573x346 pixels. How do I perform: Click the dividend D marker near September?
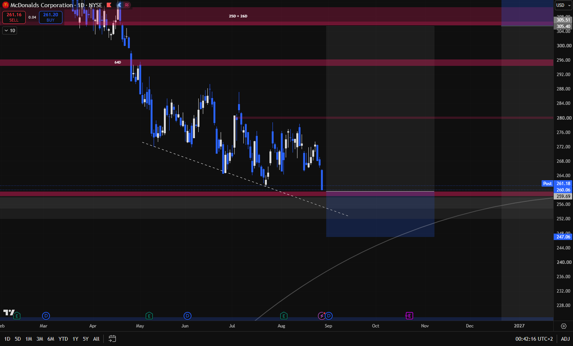329,316
